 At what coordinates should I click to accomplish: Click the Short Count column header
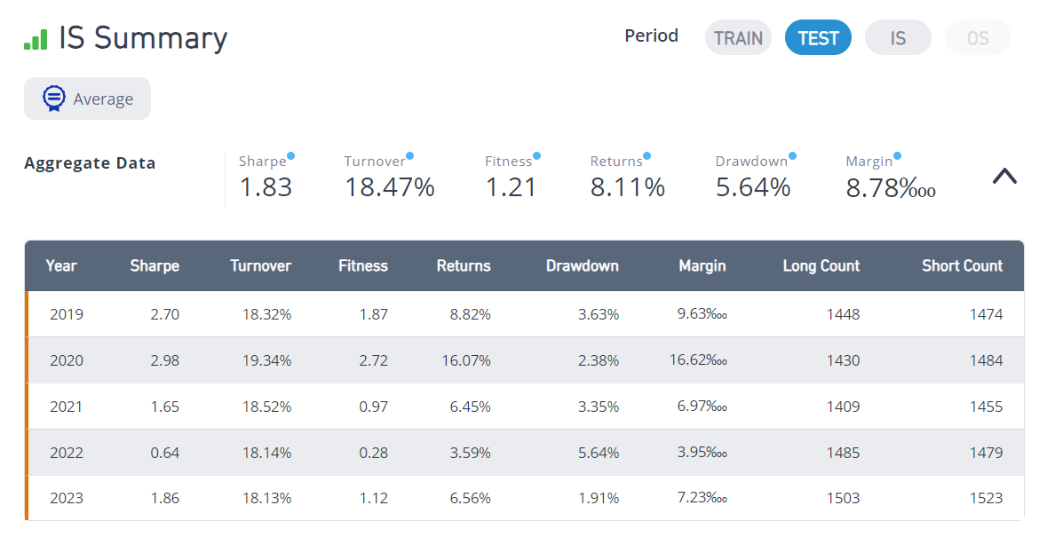tap(963, 265)
